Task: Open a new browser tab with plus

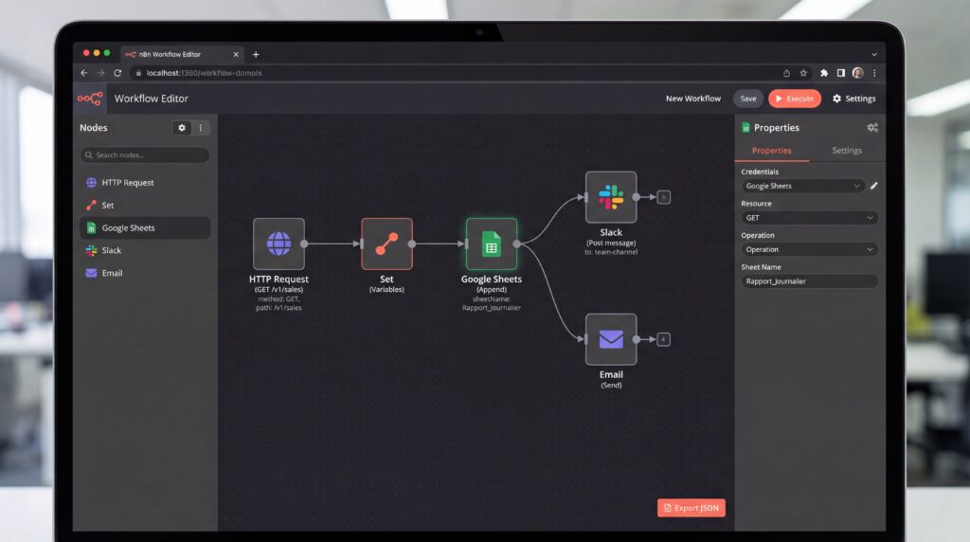Action: click(256, 54)
